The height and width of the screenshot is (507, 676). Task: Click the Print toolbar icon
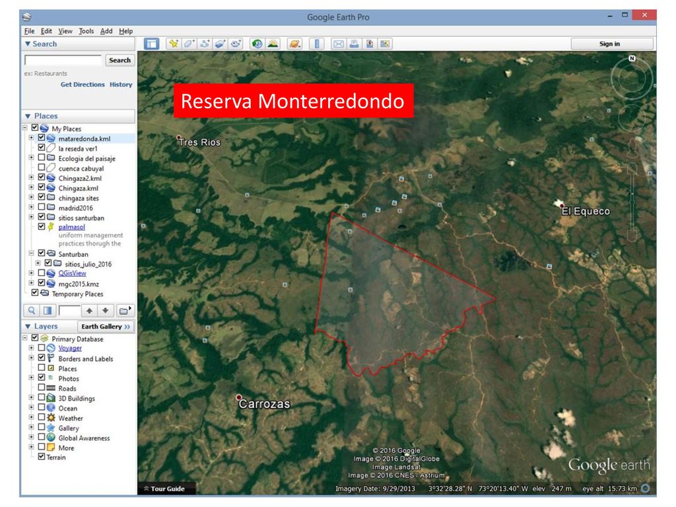(354, 44)
